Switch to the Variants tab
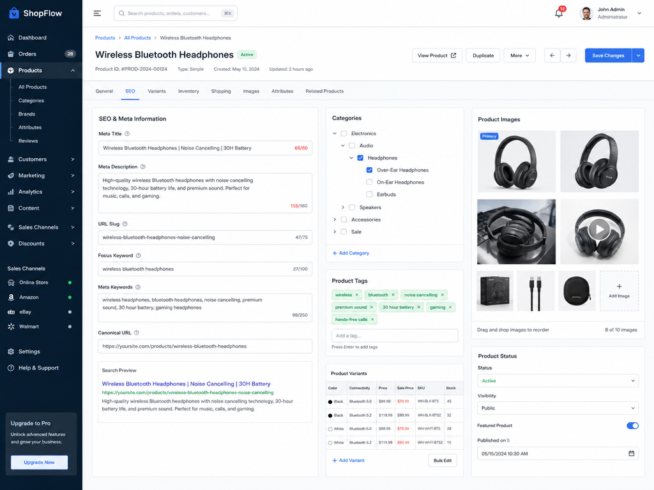 coord(156,91)
